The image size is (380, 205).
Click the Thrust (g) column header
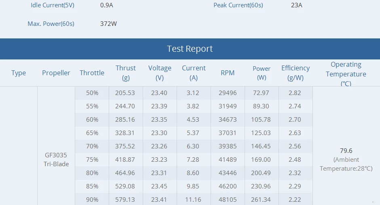pyautogui.click(x=126, y=73)
